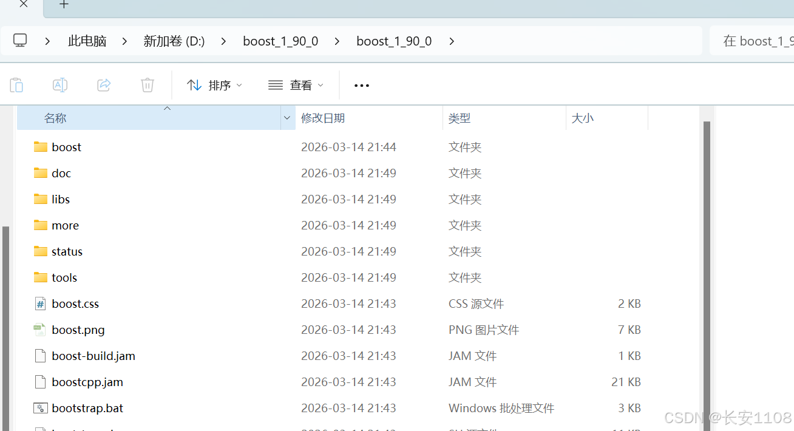This screenshot has height=431, width=794.
Task: Go to 新加卷 (D:) in breadcrumb
Action: pyautogui.click(x=174, y=41)
